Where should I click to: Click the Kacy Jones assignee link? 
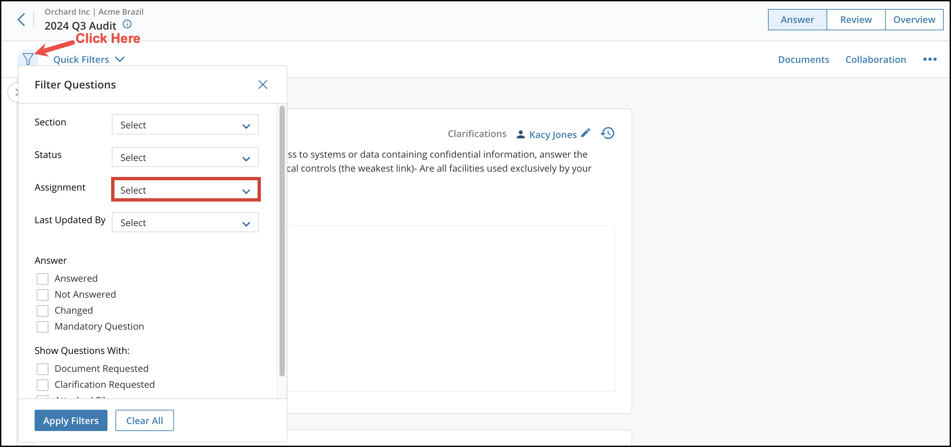pos(553,134)
